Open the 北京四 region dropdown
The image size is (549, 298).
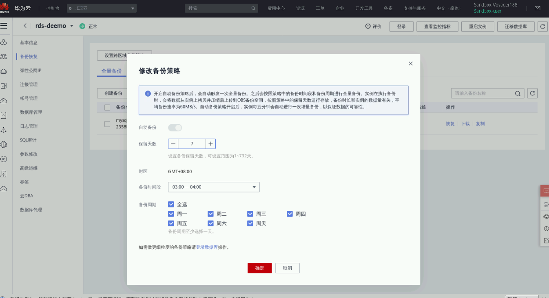point(101,8)
